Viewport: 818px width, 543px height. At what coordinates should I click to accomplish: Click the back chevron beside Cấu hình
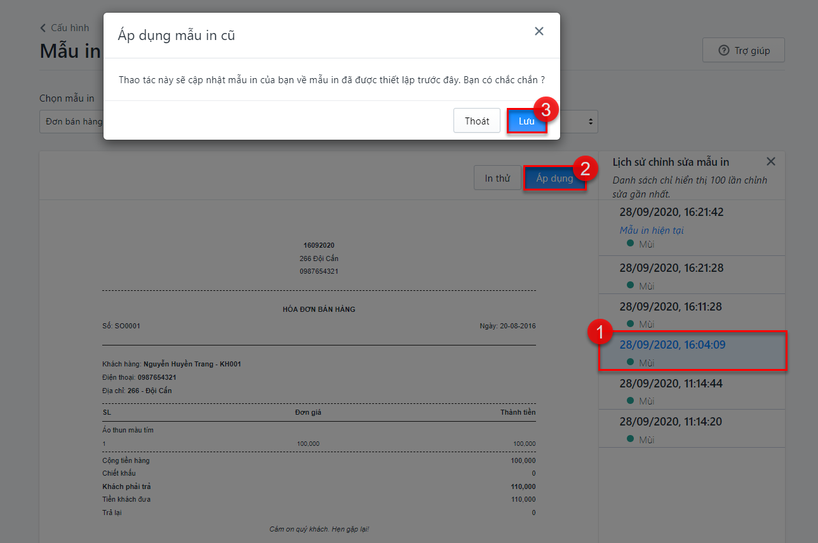point(43,28)
